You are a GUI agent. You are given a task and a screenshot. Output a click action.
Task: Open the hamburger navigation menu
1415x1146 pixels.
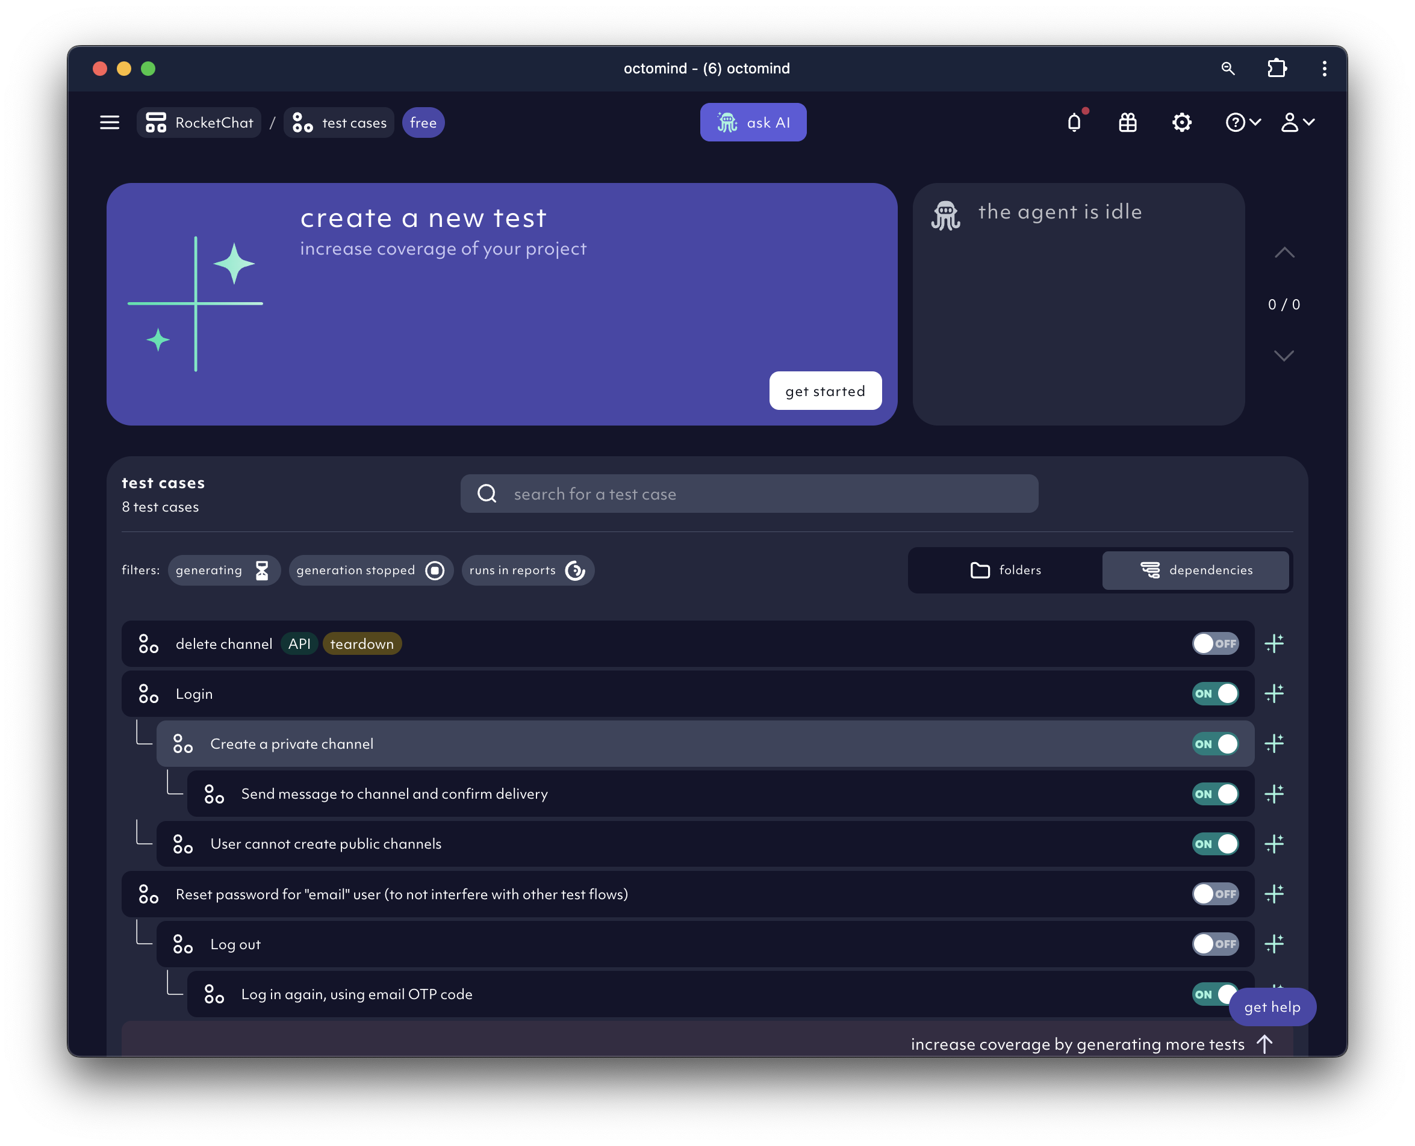pos(110,123)
